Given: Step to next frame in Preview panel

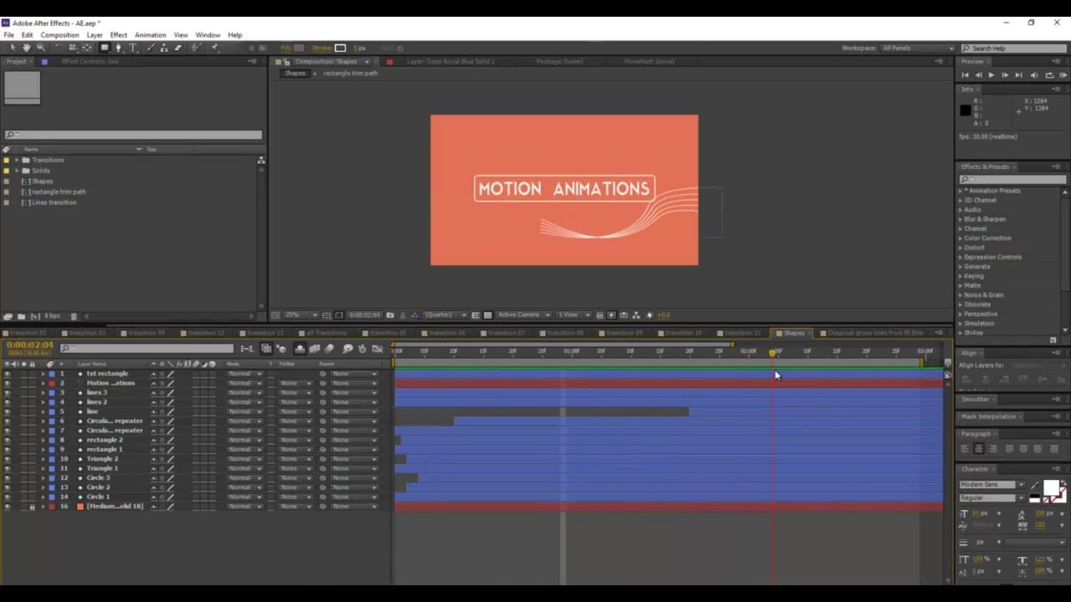Looking at the screenshot, I should [x=1005, y=75].
